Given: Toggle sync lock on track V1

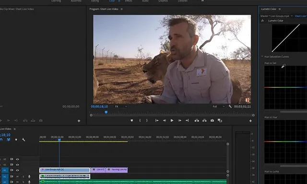Looking at the screenshot, I should point(12,170).
